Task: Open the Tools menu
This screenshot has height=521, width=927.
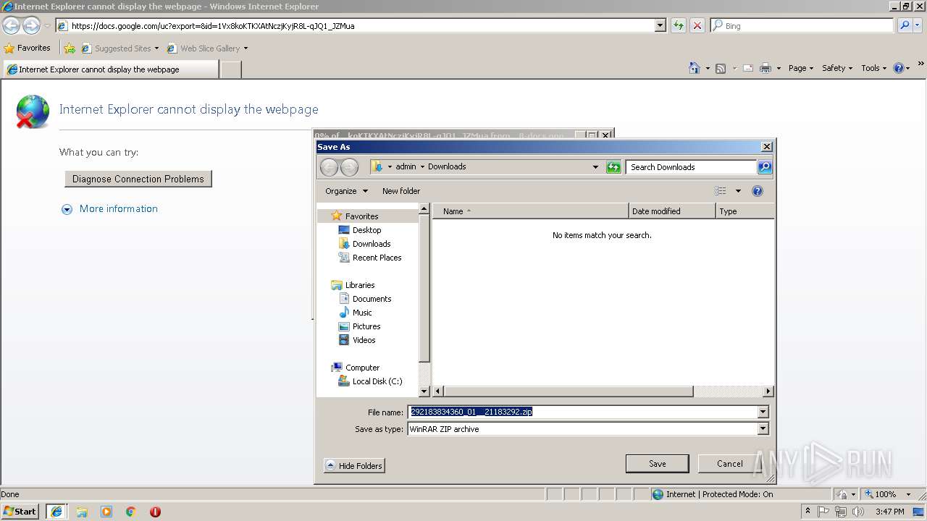Action: [x=874, y=68]
